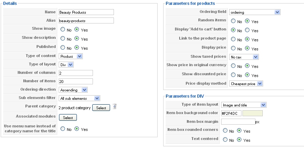
Task: Open the Show taxed prices dropdown
Action: pos(244,57)
